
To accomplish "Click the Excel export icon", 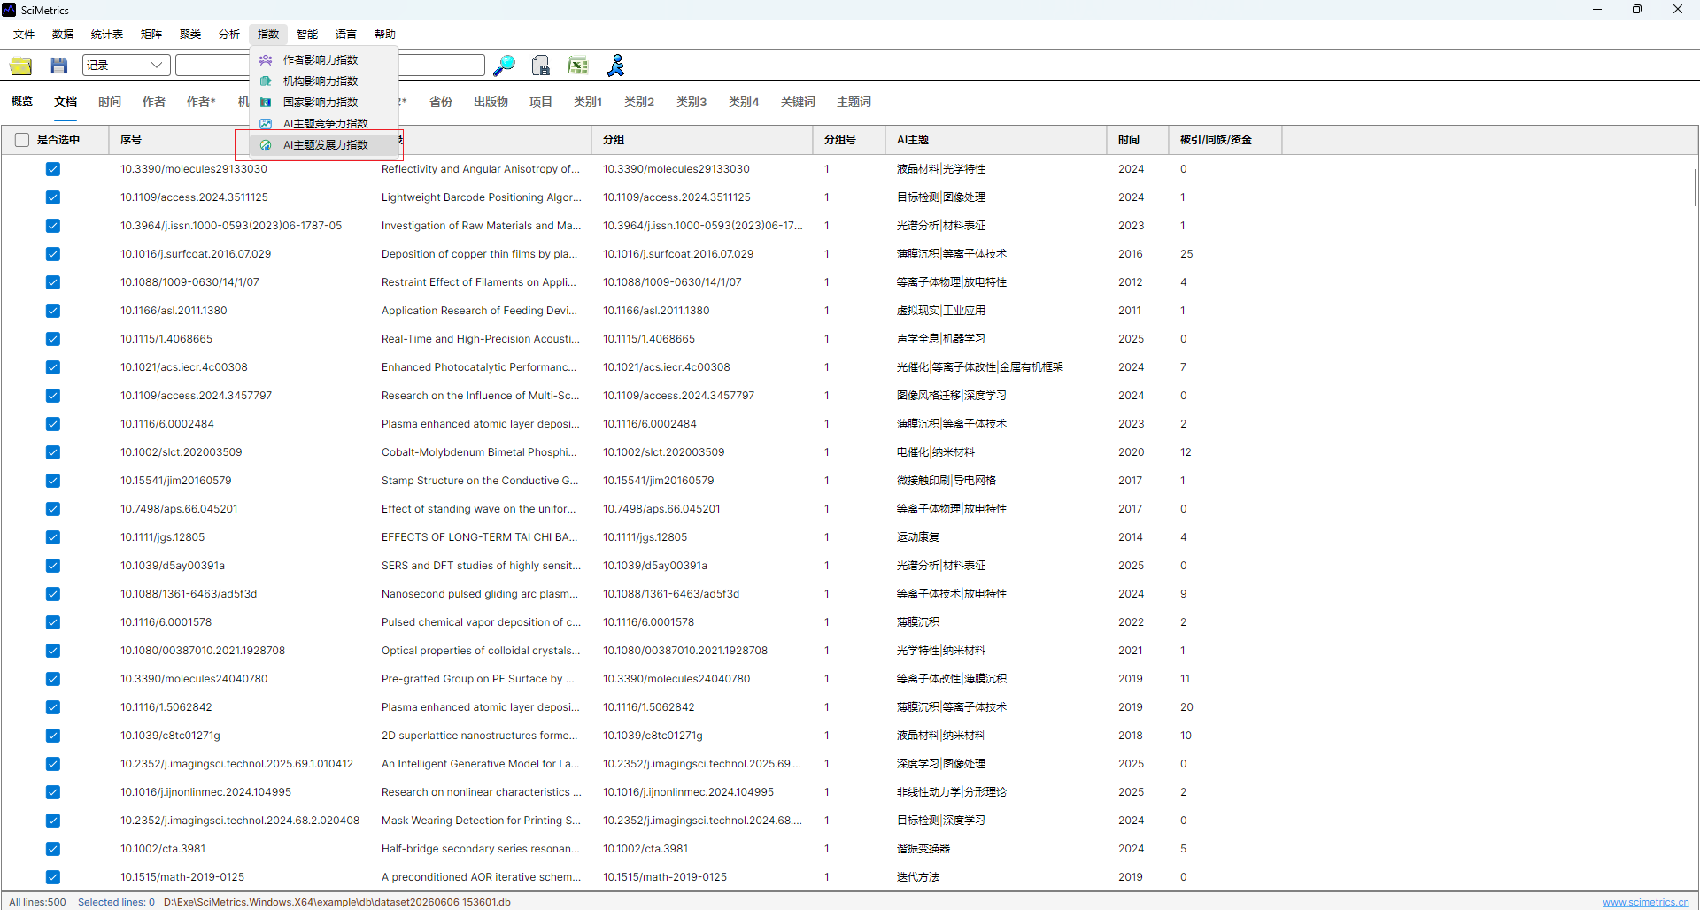I will 578,66.
